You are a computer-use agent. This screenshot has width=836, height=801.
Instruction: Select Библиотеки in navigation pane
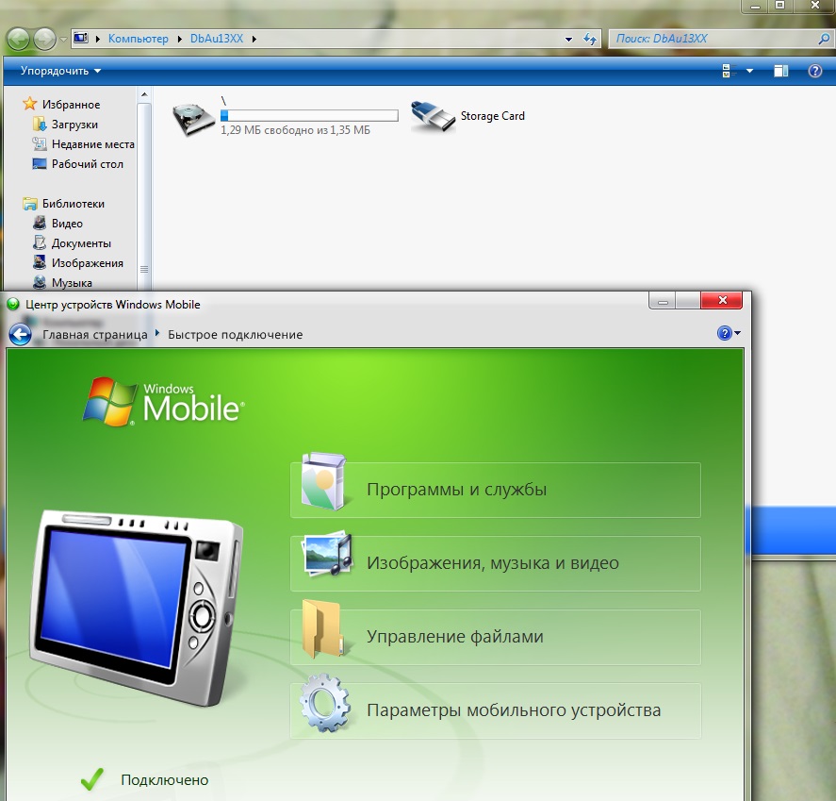point(73,204)
